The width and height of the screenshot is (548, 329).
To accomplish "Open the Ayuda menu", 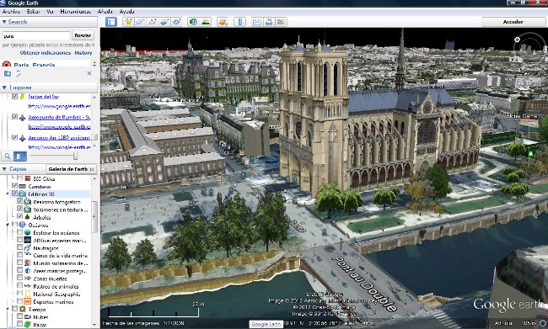I will click(126, 12).
